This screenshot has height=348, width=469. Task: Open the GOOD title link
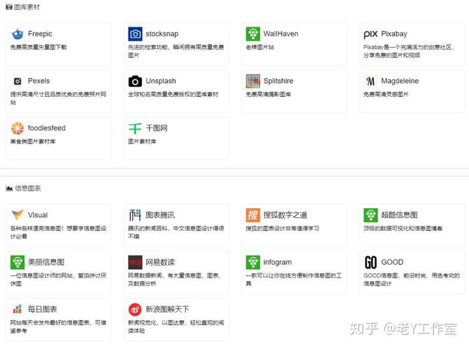(x=392, y=262)
